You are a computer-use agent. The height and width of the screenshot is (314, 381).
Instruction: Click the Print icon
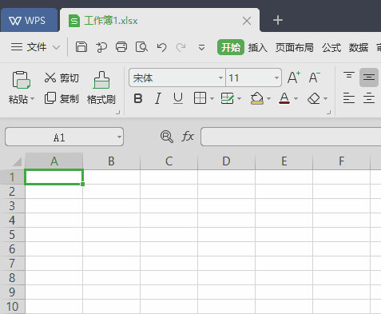(x=121, y=47)
